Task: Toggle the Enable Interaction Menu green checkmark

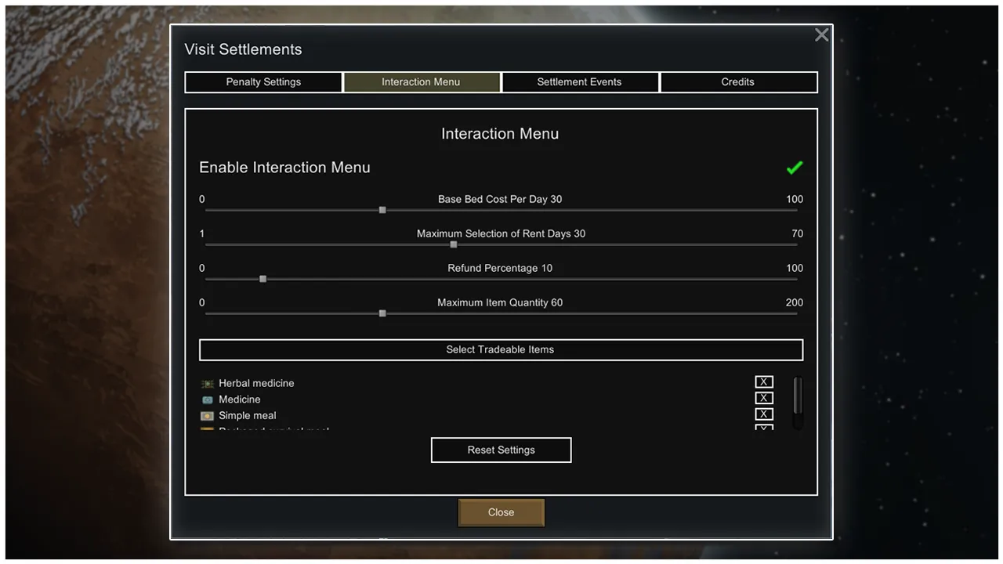Action: (794, 168)
